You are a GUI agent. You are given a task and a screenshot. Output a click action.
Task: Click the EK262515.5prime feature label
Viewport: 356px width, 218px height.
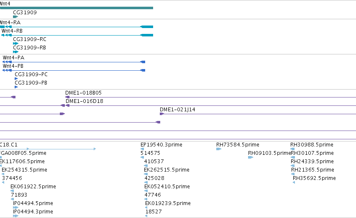tap(166, 170)
